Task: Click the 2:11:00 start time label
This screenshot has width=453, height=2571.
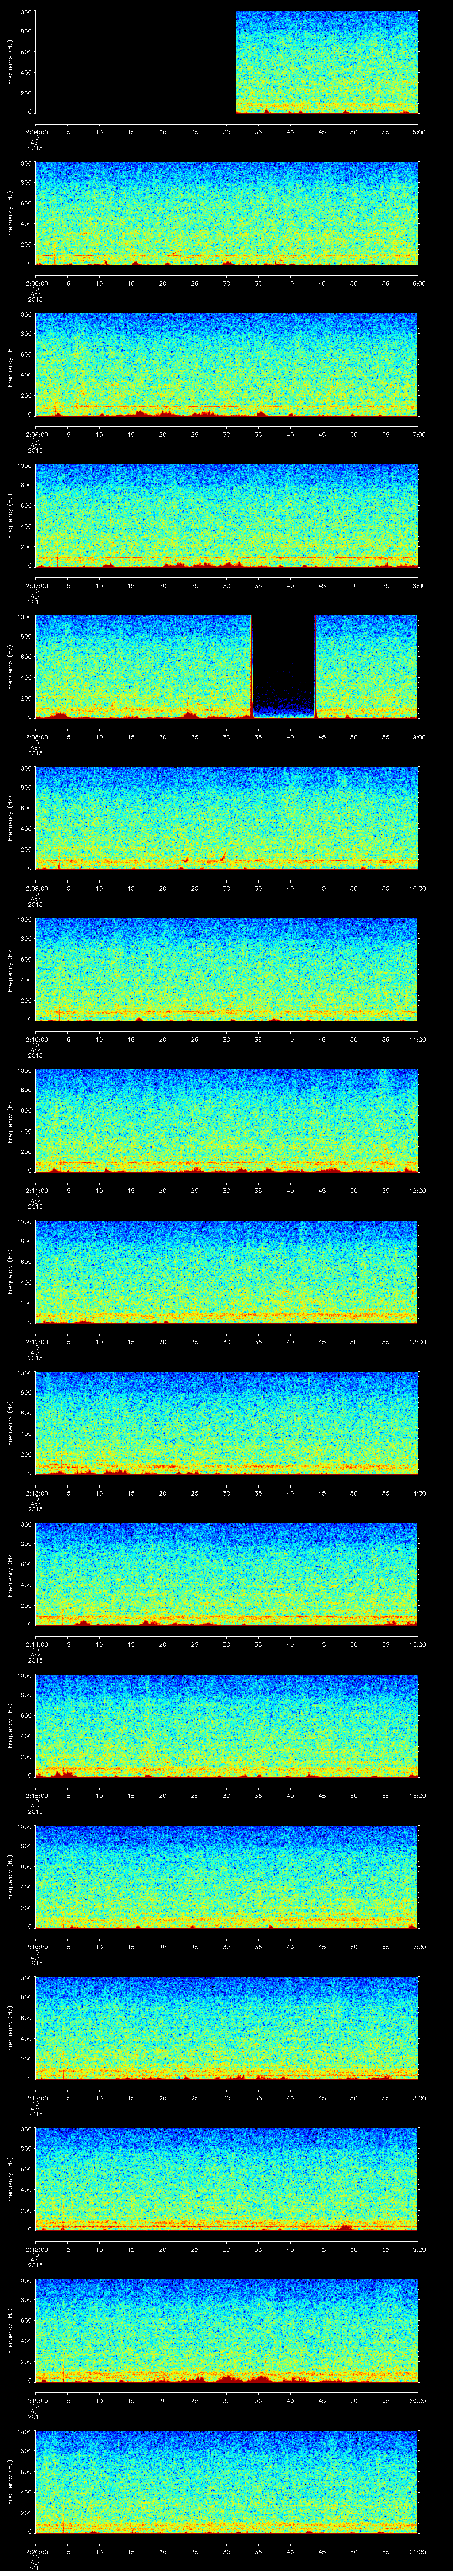Action: pyautogui.click(x=36, y=1191)
